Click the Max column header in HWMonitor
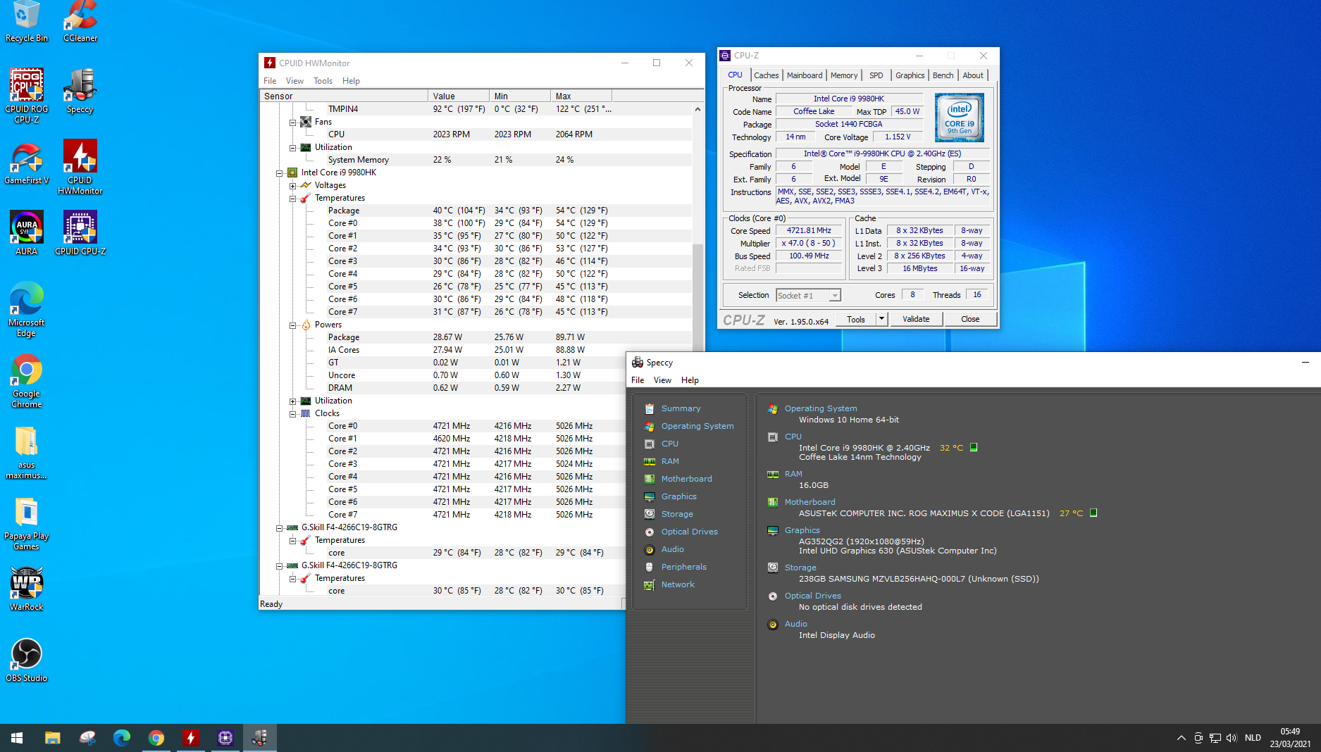This screenshot has height=752, width=1321. point(581,96)
